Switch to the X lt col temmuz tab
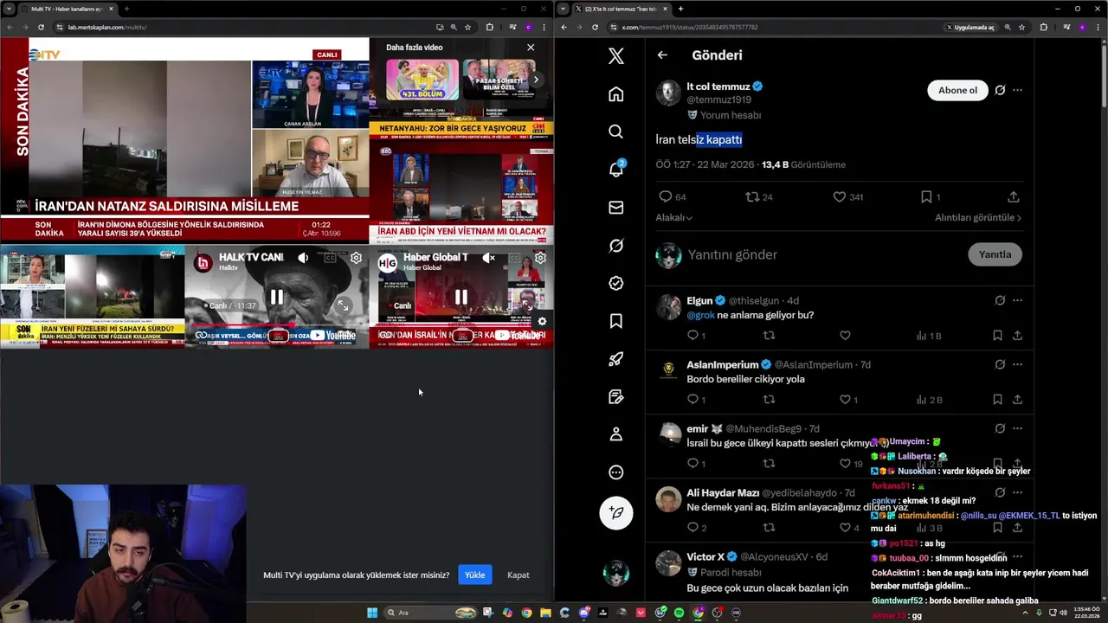Screen dimensions: 1108x623 click(x=622, y=9)
